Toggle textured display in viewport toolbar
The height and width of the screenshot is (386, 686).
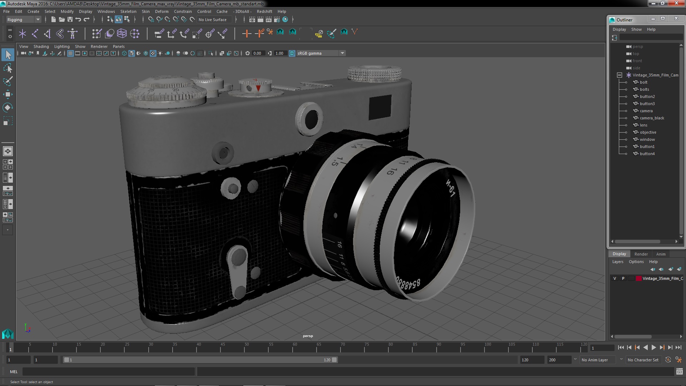(153, 53)
